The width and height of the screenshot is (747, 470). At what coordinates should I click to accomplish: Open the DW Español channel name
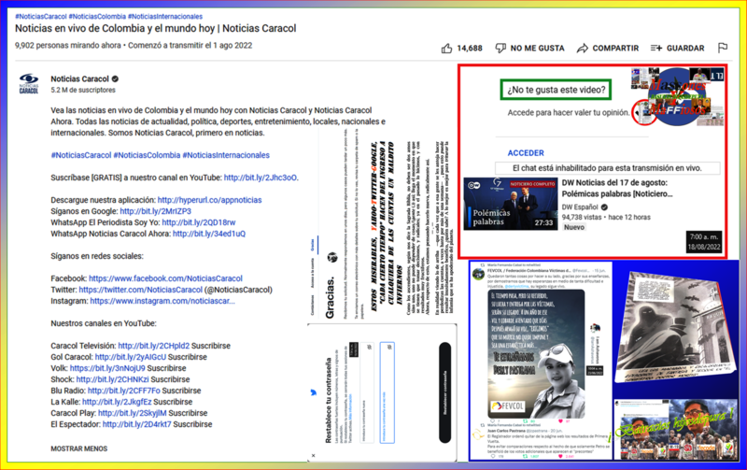pos(580,207)
